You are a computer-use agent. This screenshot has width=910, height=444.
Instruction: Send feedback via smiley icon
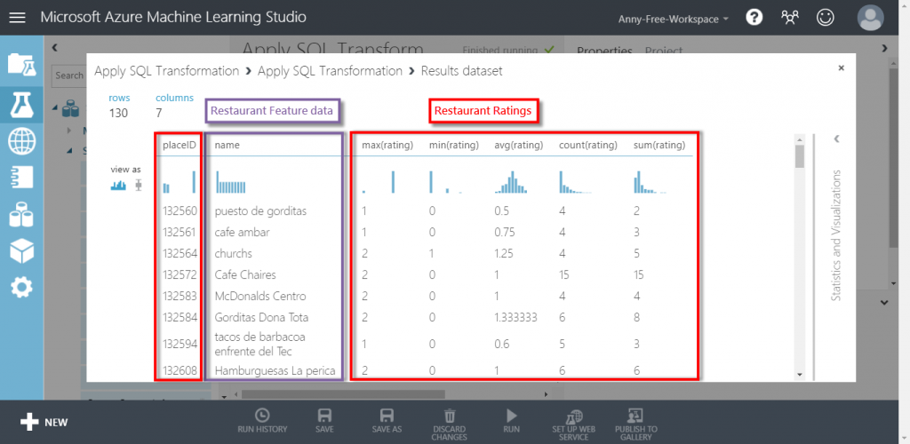825,18
